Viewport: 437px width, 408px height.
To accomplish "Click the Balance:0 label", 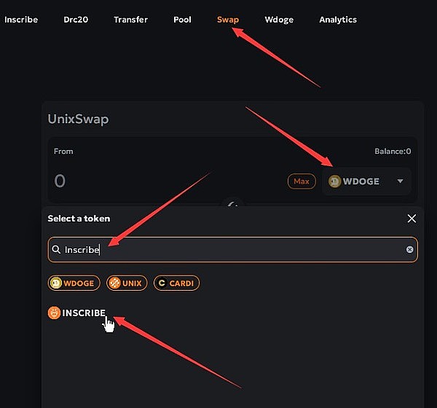I will coord(393,152).
